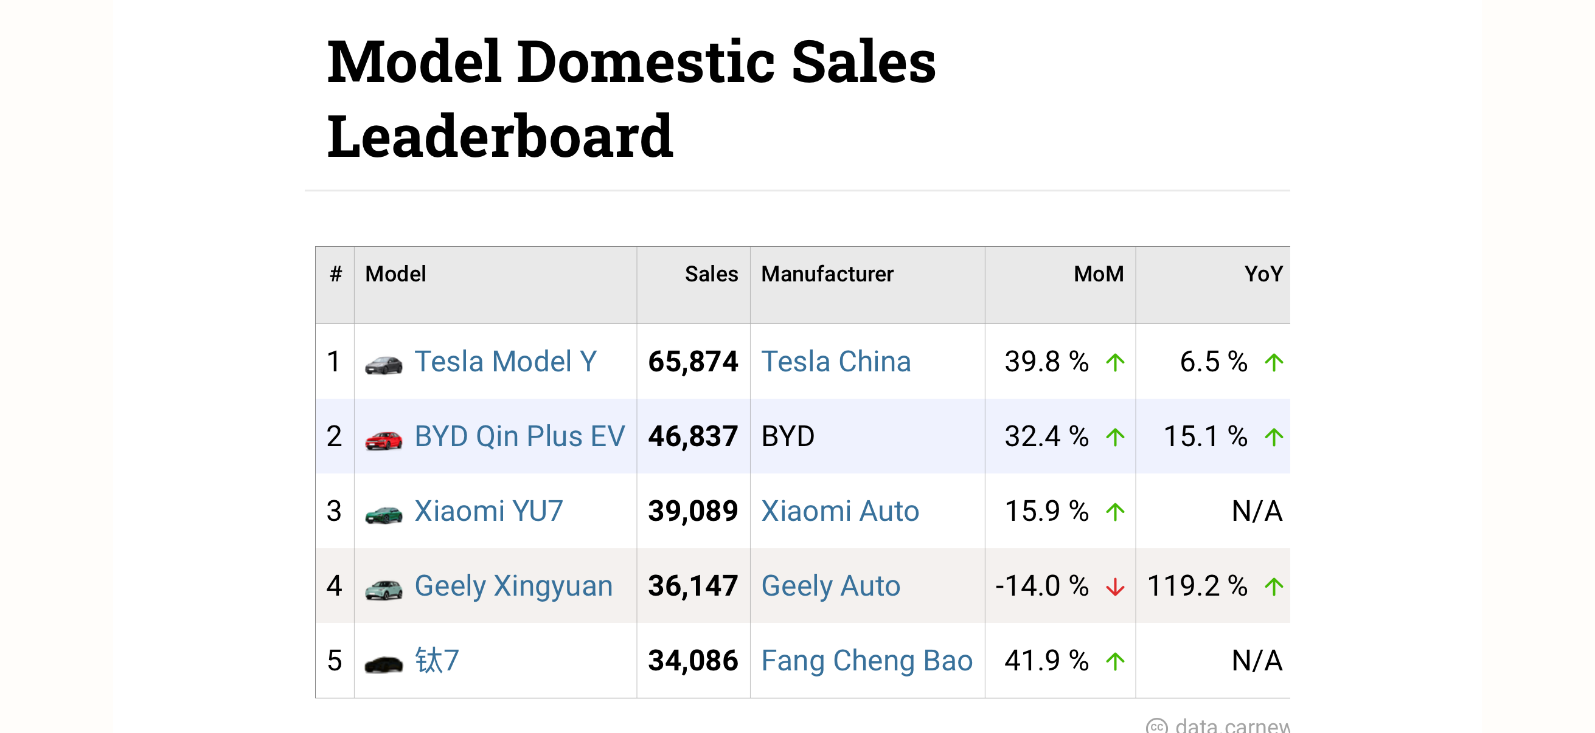Click the green Xiaomi YU7 car icon
1595x733 pixels.
[383, 514]
